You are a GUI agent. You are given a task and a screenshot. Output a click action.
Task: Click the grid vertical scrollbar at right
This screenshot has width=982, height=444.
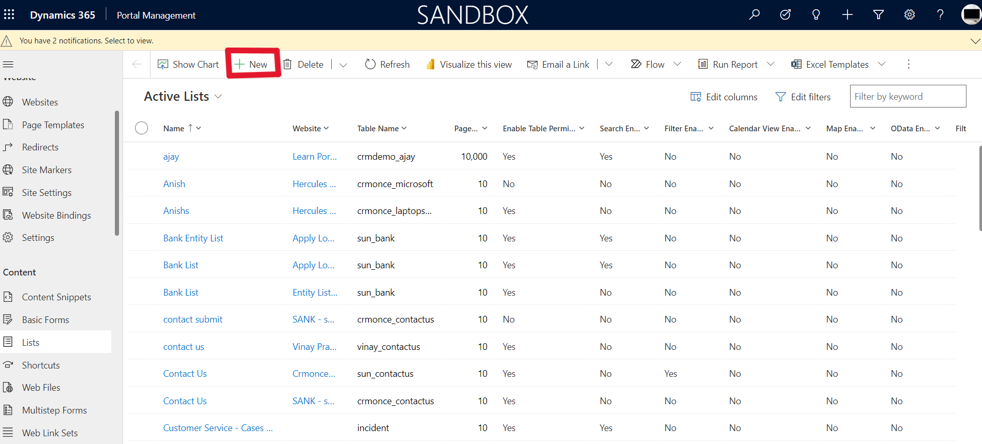tap(980, 188)
